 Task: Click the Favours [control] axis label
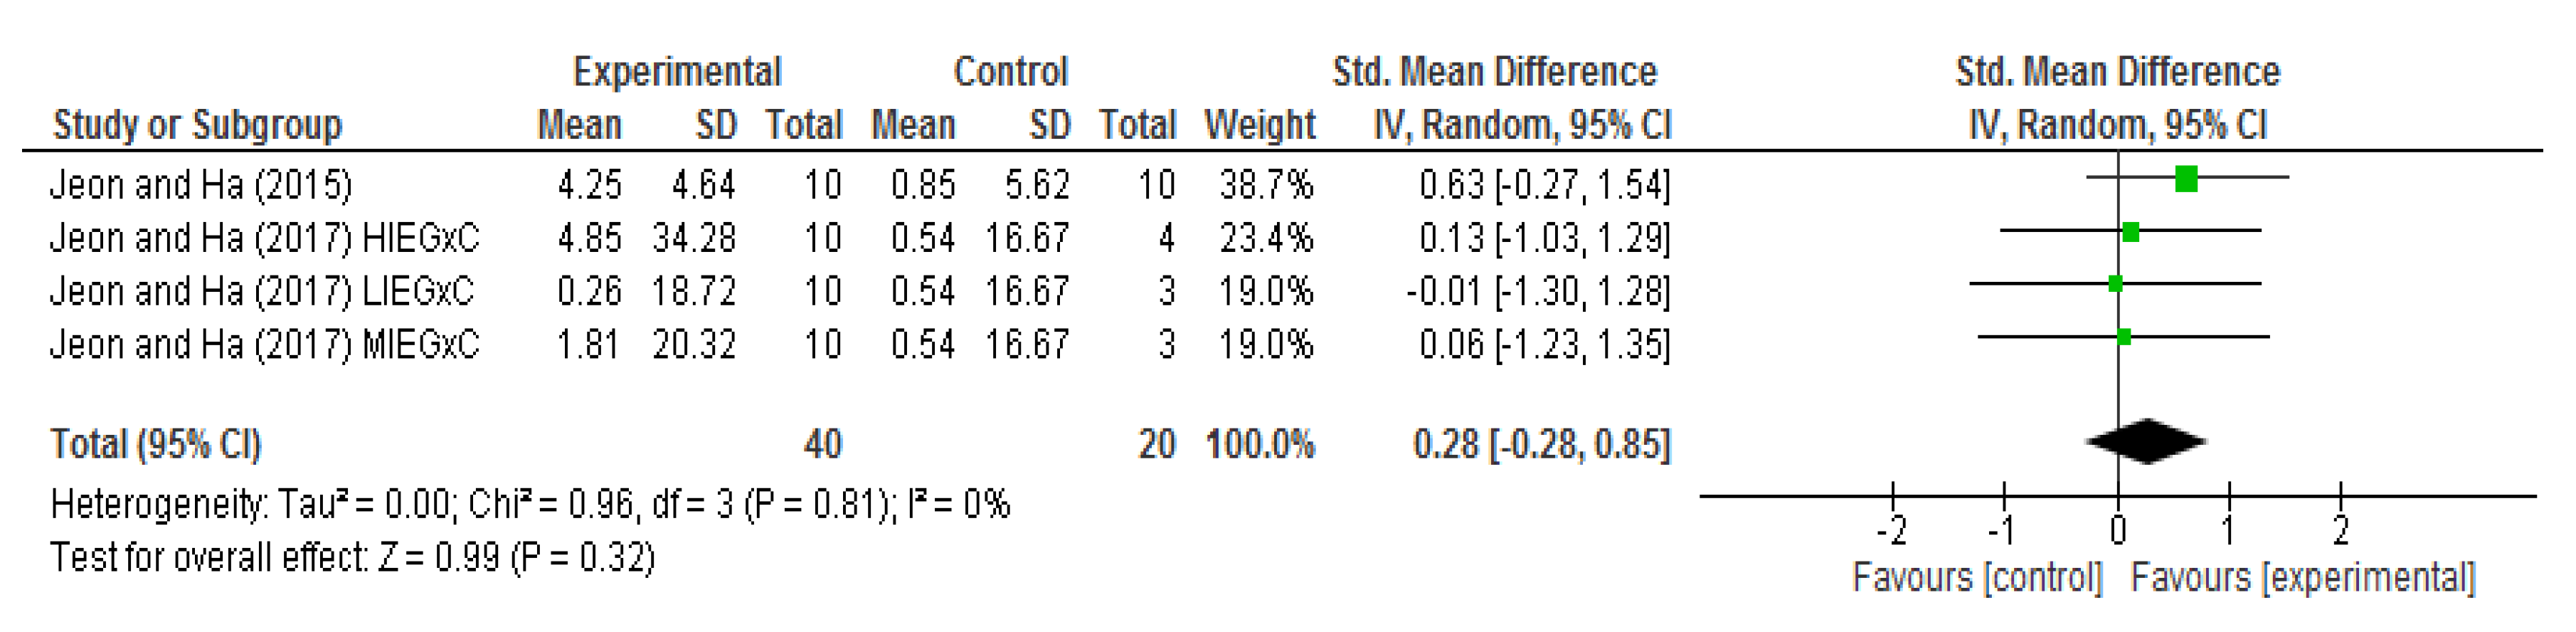pos(1977,578)
